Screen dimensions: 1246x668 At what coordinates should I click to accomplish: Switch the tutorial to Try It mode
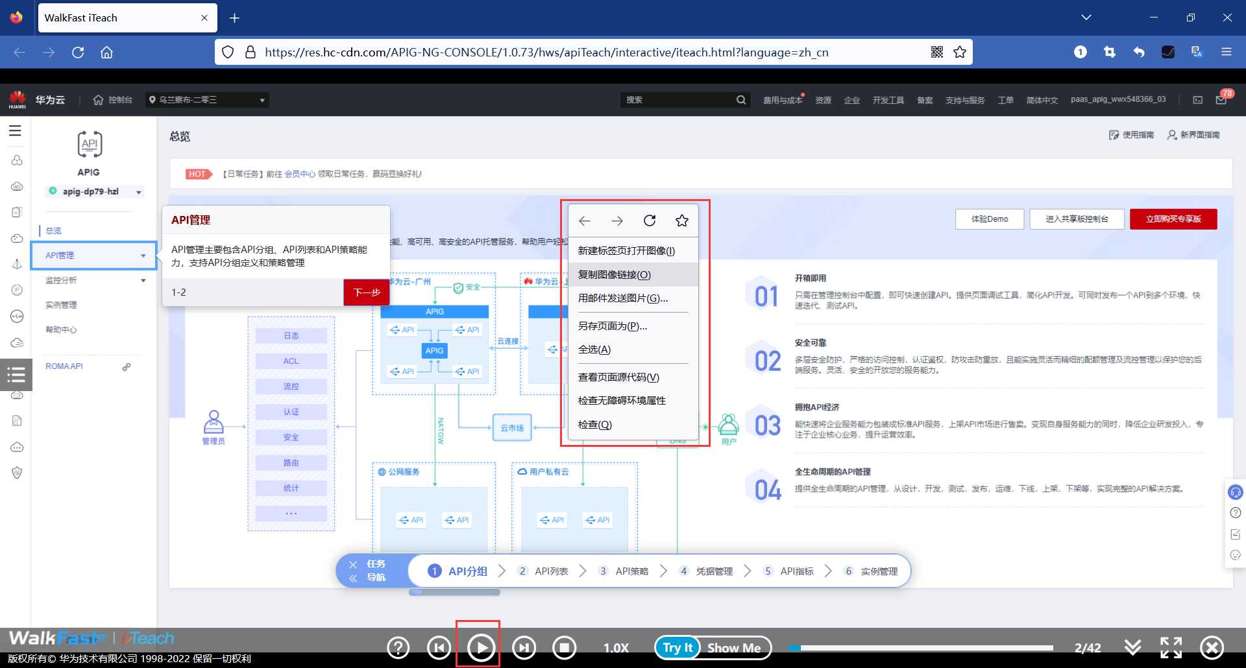coord(678,647)
